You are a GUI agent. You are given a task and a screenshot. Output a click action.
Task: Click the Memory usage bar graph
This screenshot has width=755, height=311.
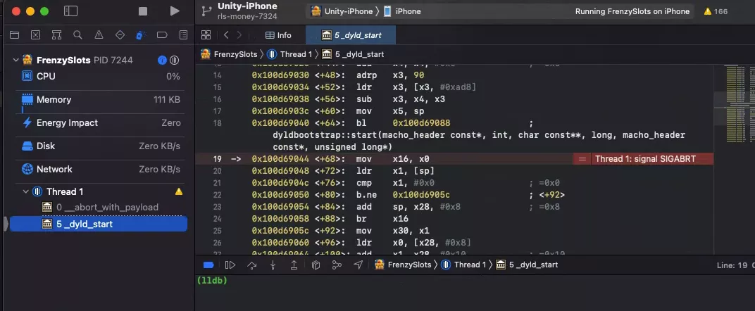coord(23,110)
